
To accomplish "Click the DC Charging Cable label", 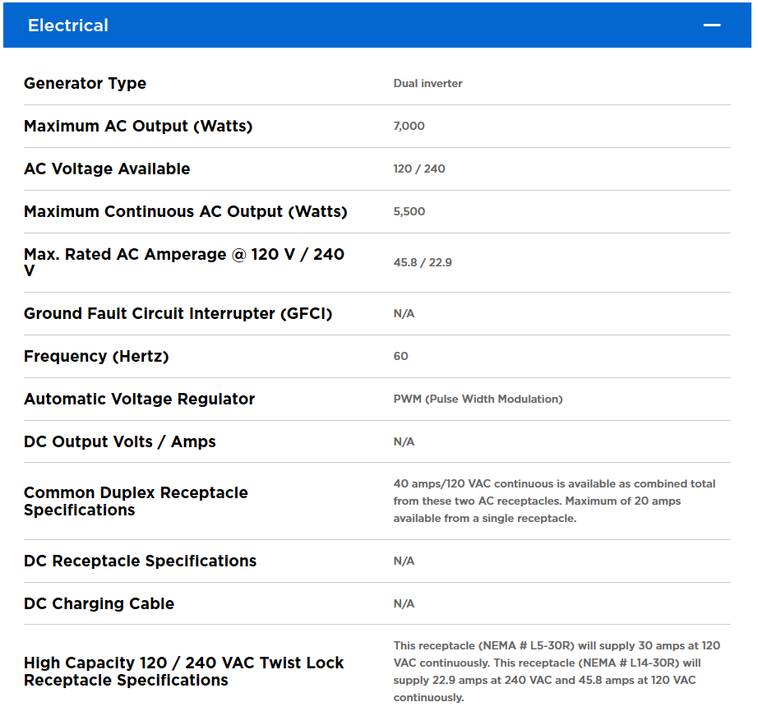I will point(99,604).
